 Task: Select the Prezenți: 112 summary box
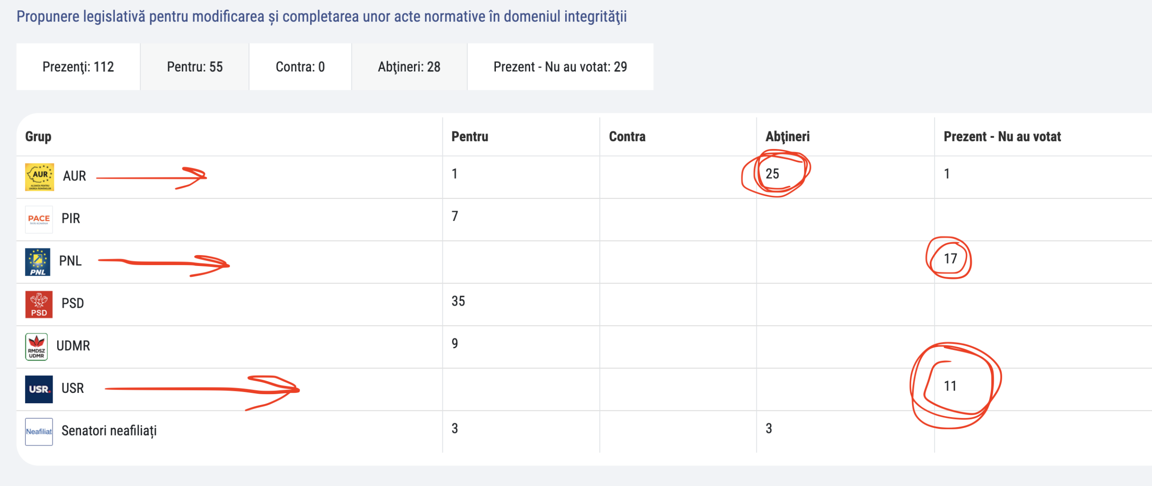coord(78,67)
